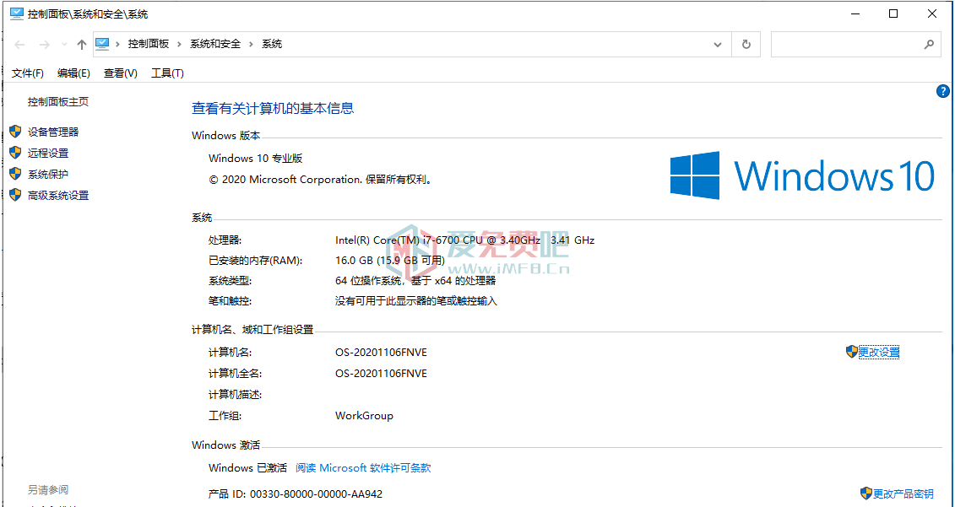Click 更改设置 link
955x507 pixels.
(879, 353)
